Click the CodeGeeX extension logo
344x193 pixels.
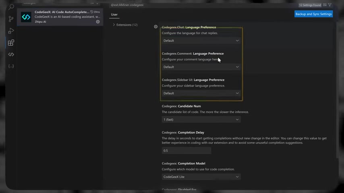click(26, 17)
